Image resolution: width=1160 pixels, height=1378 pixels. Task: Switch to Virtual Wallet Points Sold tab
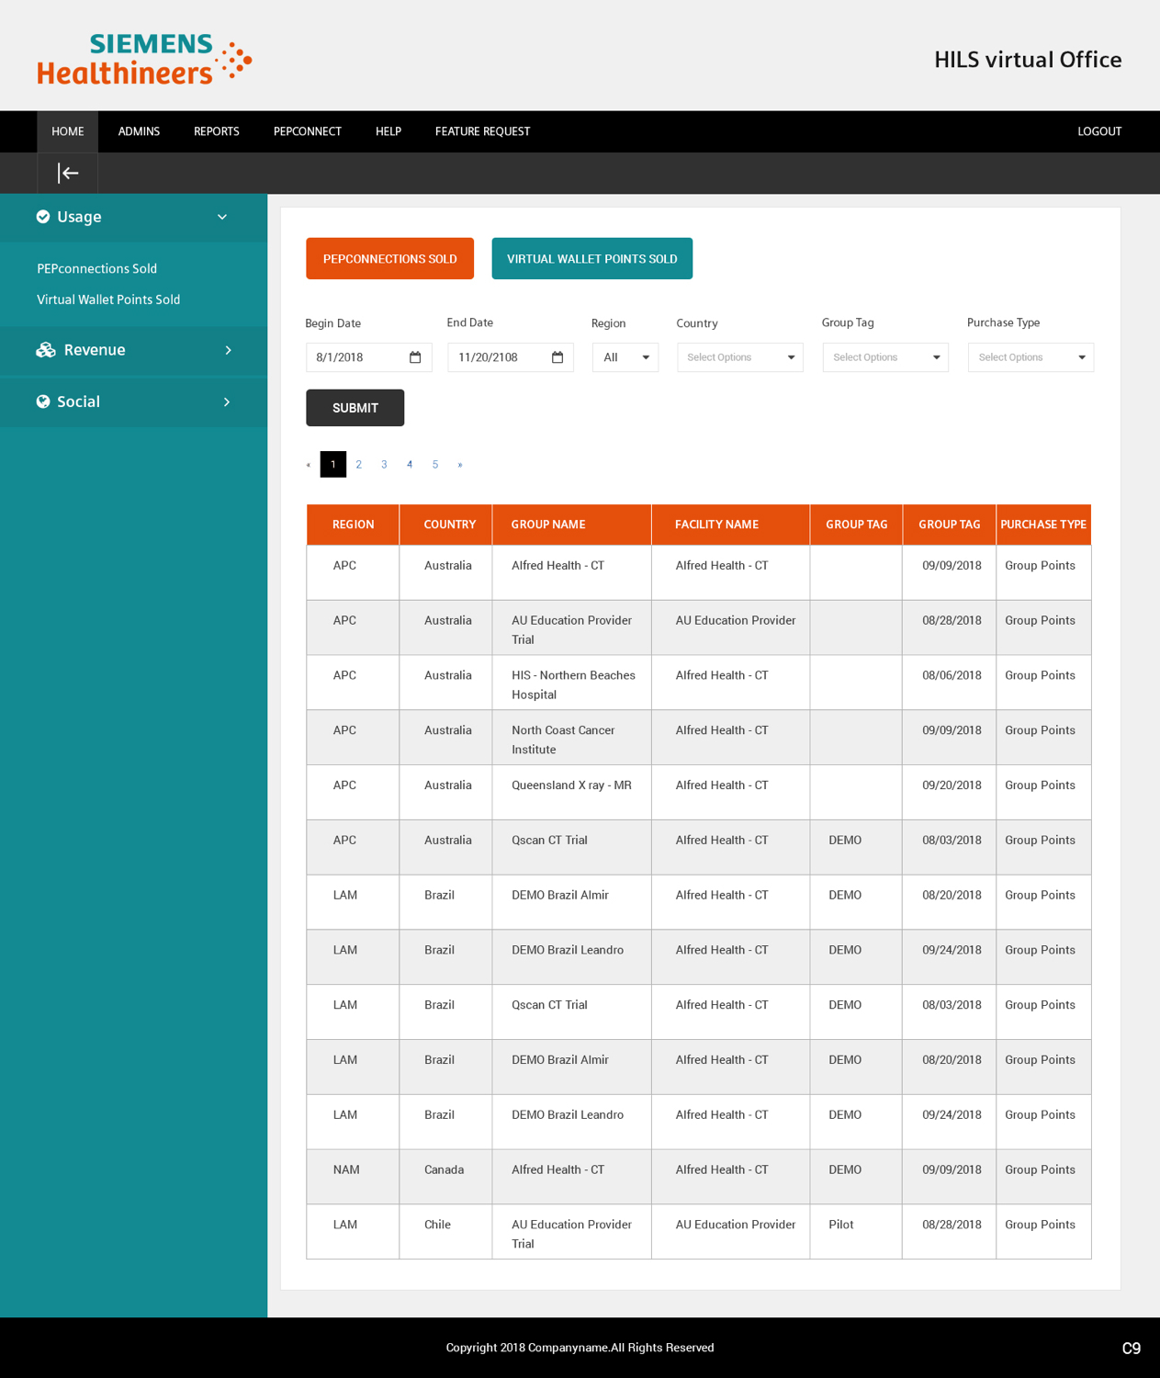coord(591,259)
